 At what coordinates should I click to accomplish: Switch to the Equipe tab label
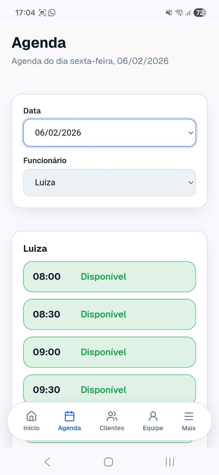coord(153,428)
